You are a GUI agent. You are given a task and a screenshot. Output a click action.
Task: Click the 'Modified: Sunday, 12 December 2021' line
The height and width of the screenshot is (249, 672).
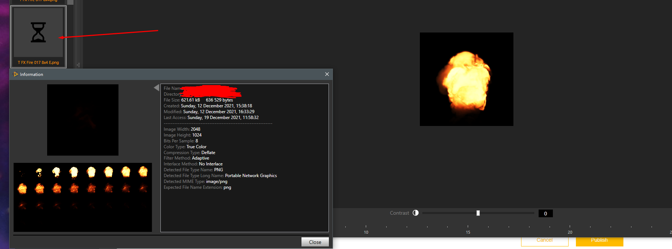pyautogui.click(x=209, y=112)
